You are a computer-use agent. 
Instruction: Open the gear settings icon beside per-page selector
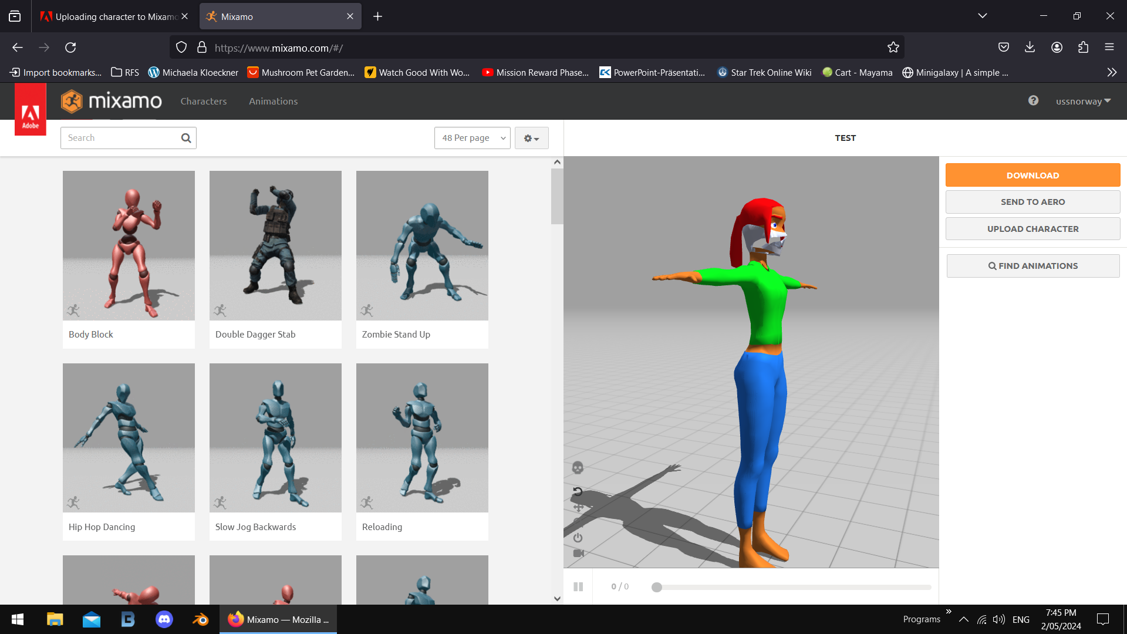(x=531, y=138)
